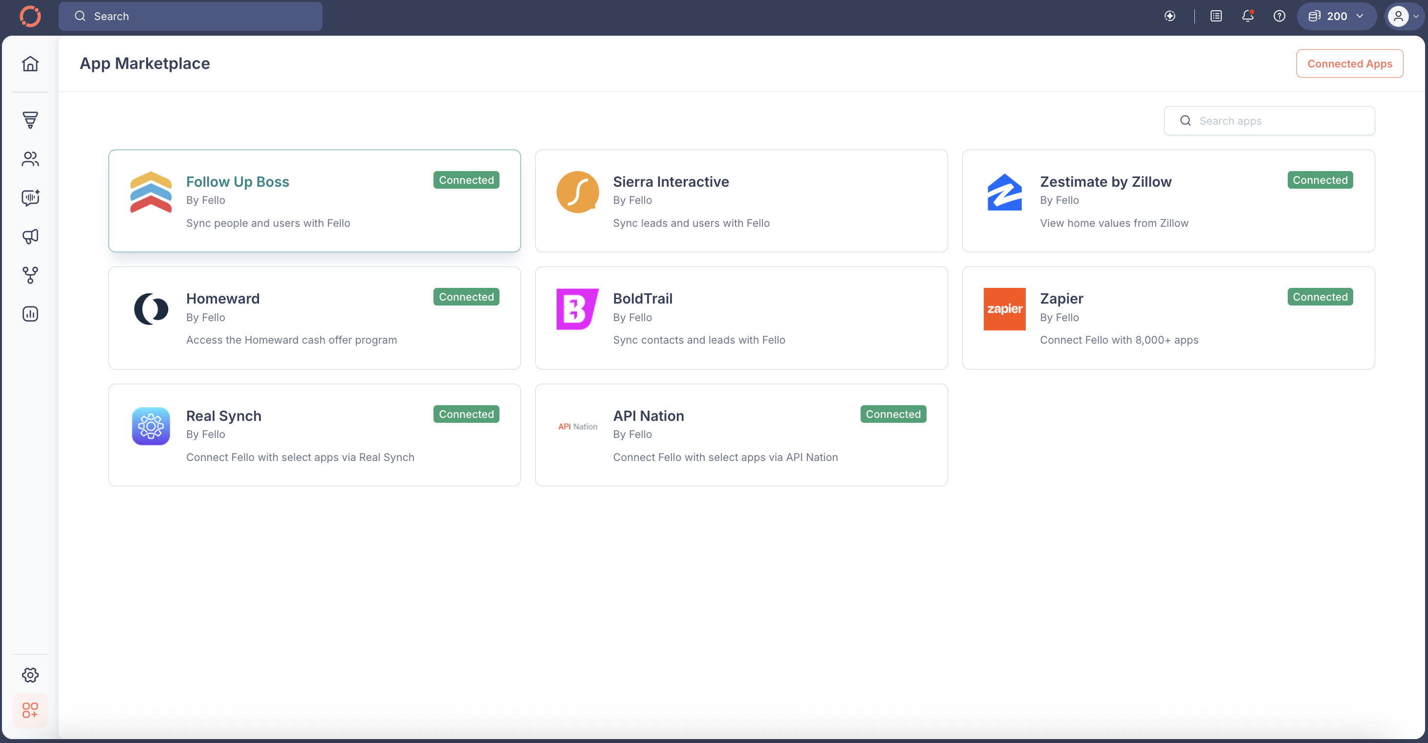Image resolution: width=1428 pixels, height=743 pixels.
Task: Open the bar chart reports icon in sidebar
Action: pos(30,314)
